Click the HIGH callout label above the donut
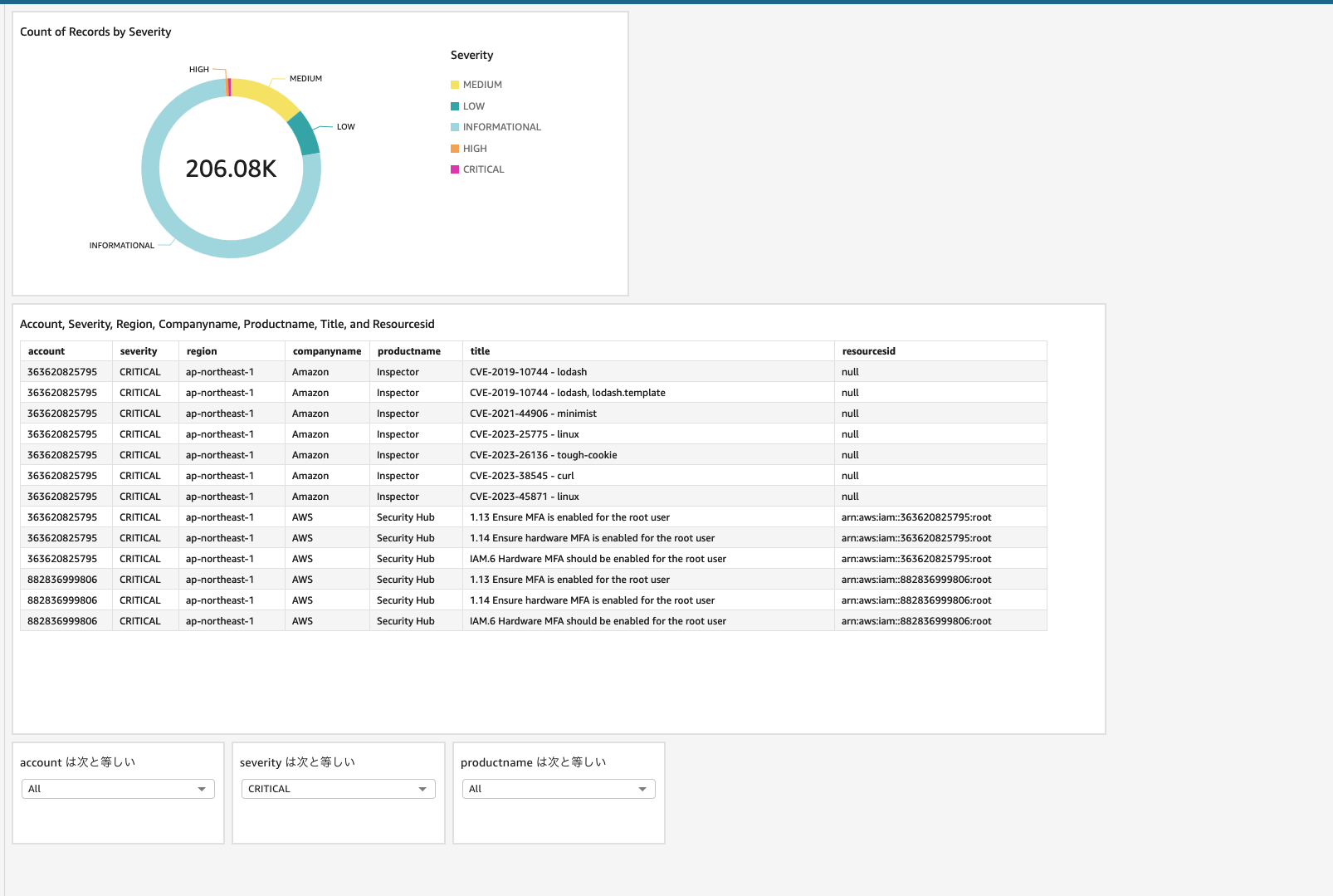The image size is (1333, 896). [199, 70]
